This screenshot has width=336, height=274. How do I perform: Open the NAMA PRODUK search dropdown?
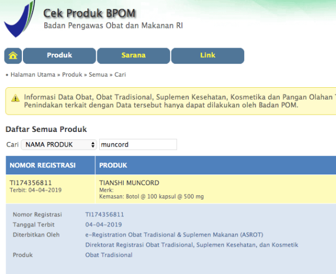pyautogui.click(x=59, y=145)
